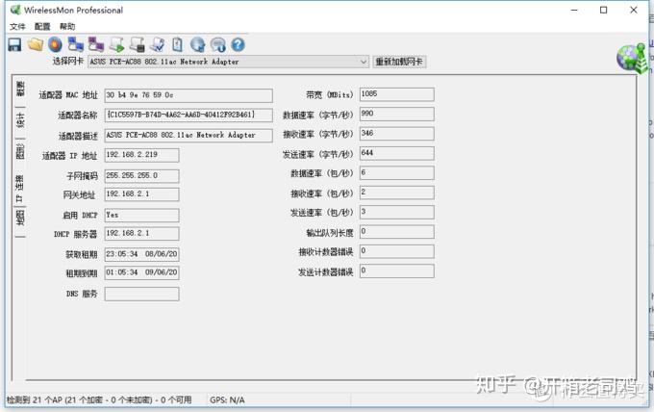Click the 选择网卡 label

click(68, 62)
